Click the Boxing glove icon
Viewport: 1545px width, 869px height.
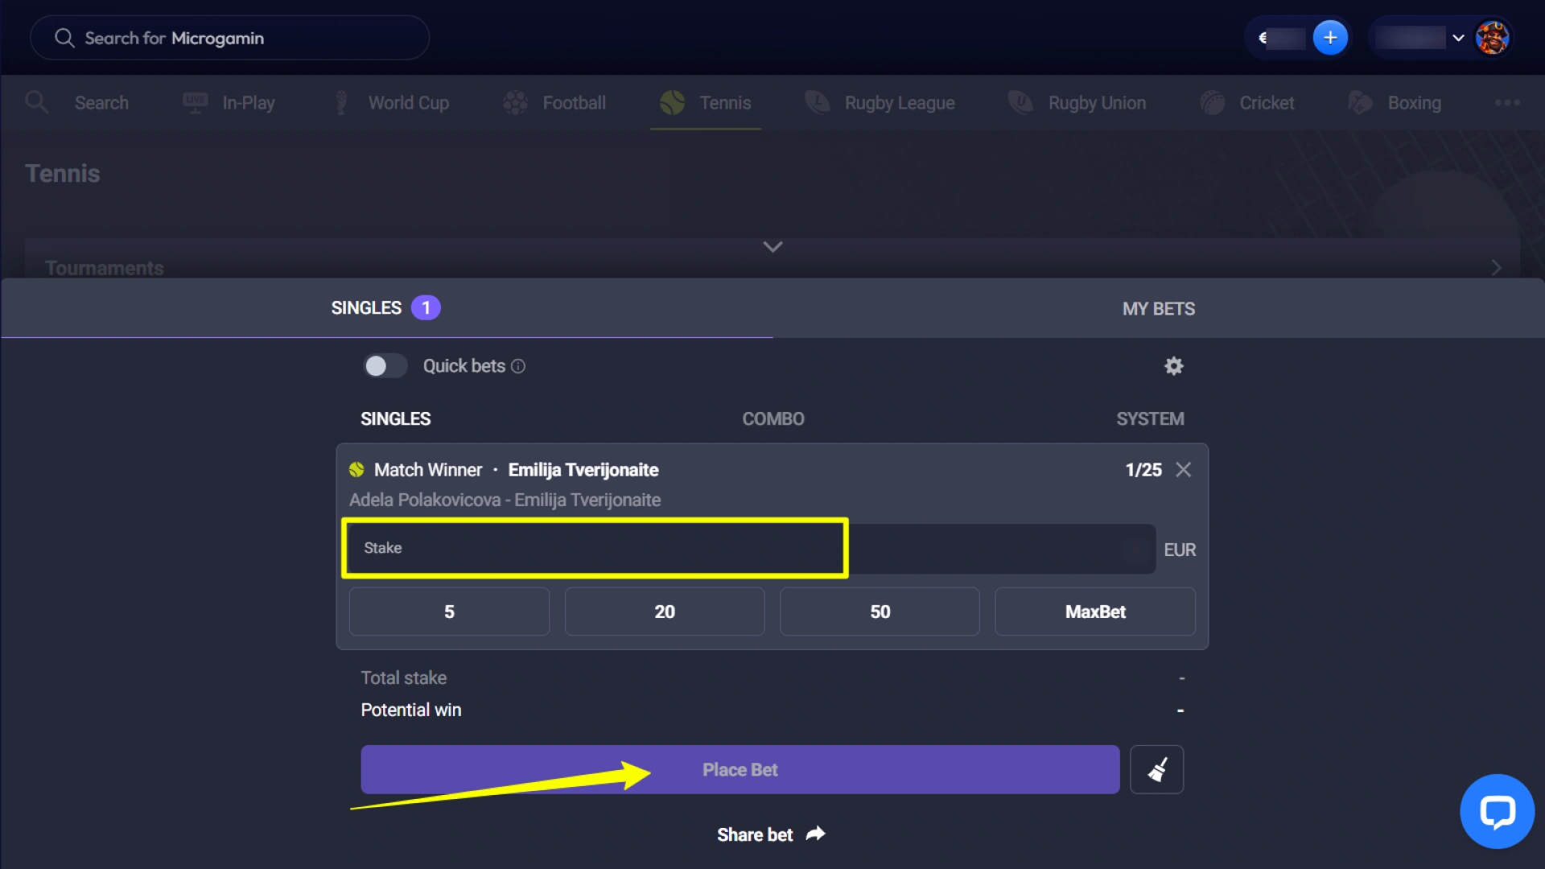(1361, 102)
